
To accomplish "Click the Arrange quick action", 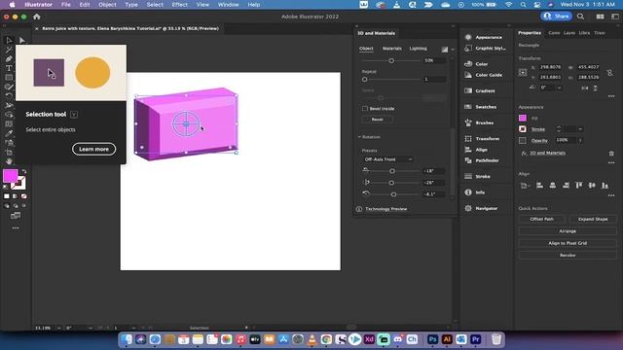I will tap(568, 231).
